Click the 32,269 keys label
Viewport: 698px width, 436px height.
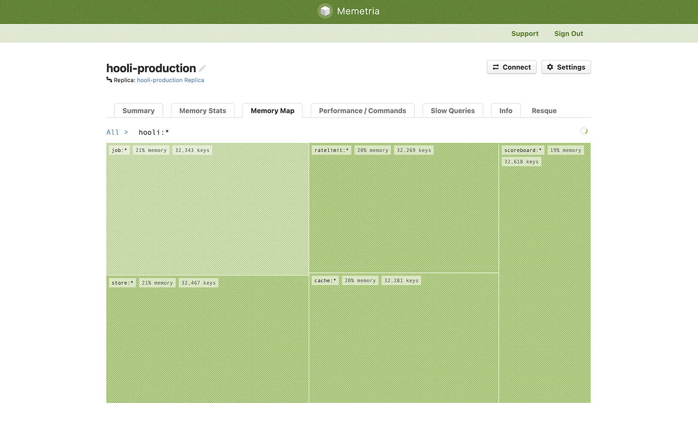(x=414, y=150)
